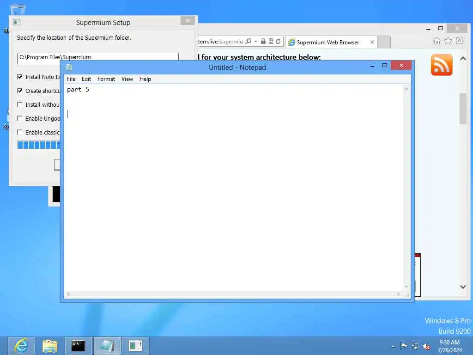Uncheck the Create shortcut checkbox
This screenshot has height=355, width=473.
click(20, 91)
